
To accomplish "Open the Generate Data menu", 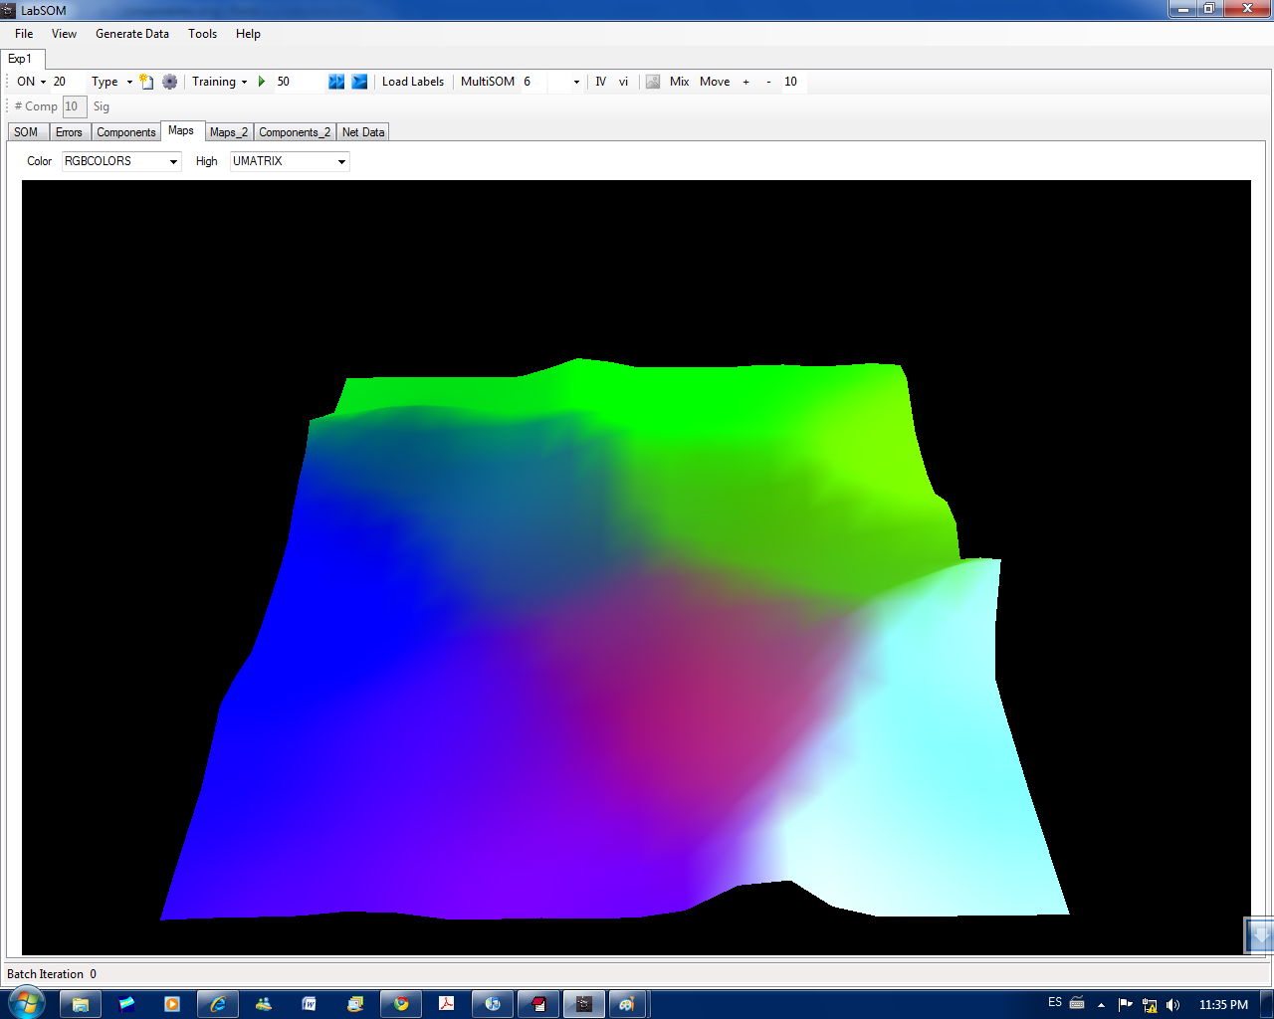I will pos(131,34).
